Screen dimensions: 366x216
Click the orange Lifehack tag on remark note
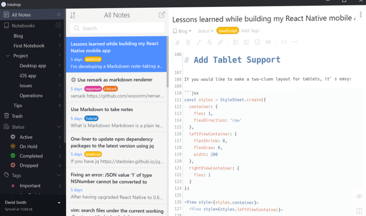coord(111,89)
